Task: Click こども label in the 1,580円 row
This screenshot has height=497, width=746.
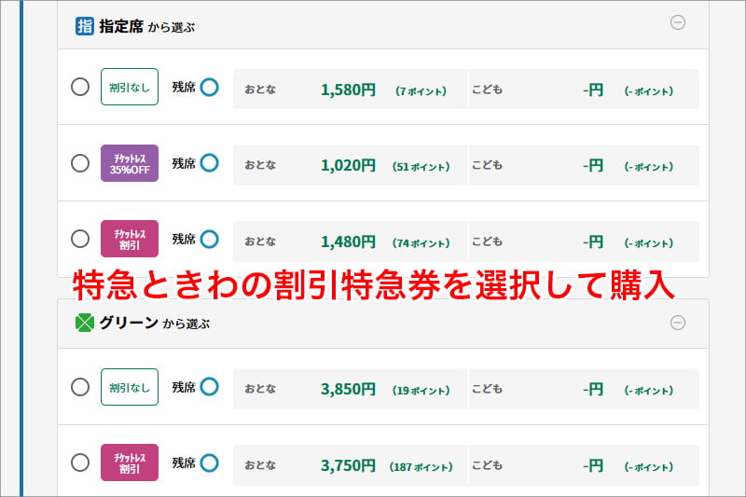Action: [487, 90]
